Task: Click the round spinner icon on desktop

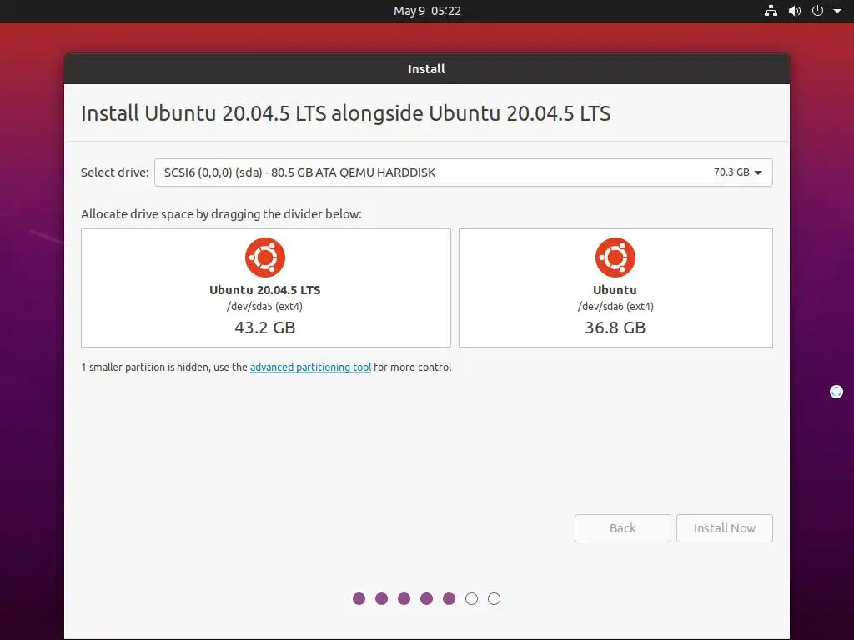Action: point(836,392)
